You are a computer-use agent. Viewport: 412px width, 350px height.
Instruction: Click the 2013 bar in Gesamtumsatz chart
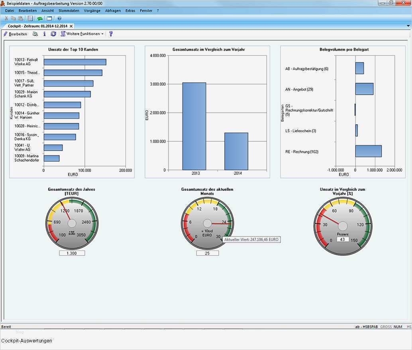click(194, 126)
